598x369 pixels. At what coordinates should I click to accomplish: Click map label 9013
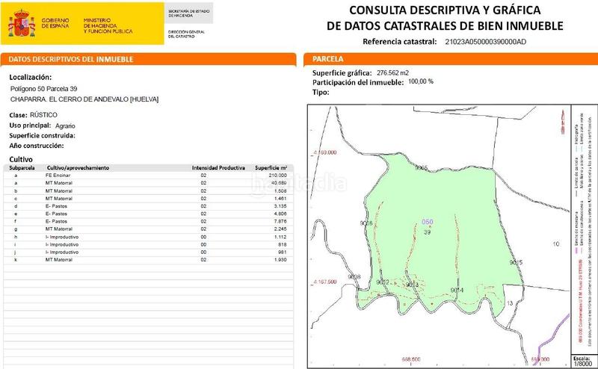click(412, 285)
